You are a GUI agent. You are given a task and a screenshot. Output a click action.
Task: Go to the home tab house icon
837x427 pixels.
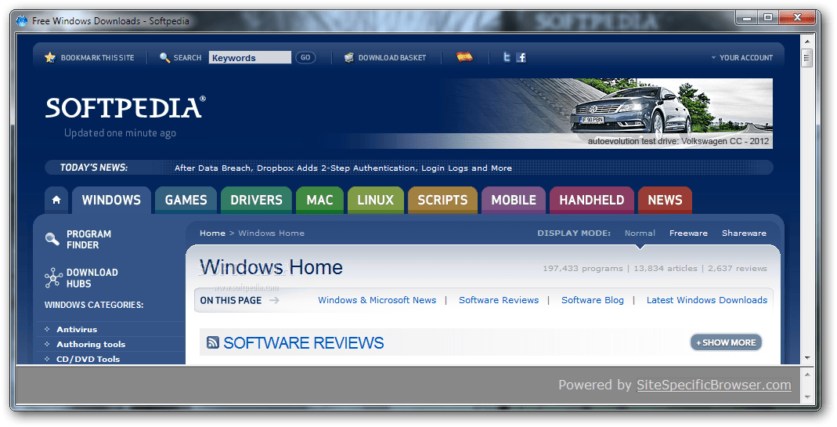click(x=56, y=200)
